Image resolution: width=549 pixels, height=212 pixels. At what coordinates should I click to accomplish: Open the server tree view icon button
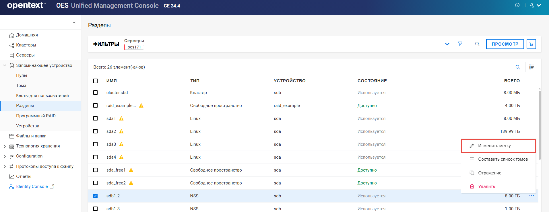[x=531, y=44]
